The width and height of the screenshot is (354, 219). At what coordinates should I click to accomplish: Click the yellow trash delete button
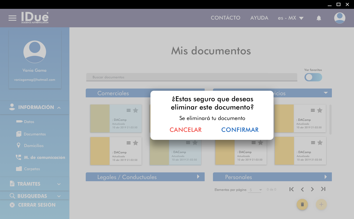[x=302, y=204]
